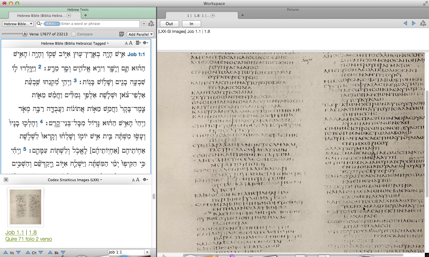Screen dimensions: 429x257
Task: Close the Codex Sinaiticus Images pane
Action: (6, 180)
